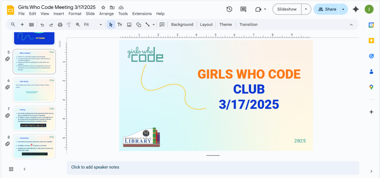Click the Transition button
This screenshot has height=178, width=380.
[248, 25]
